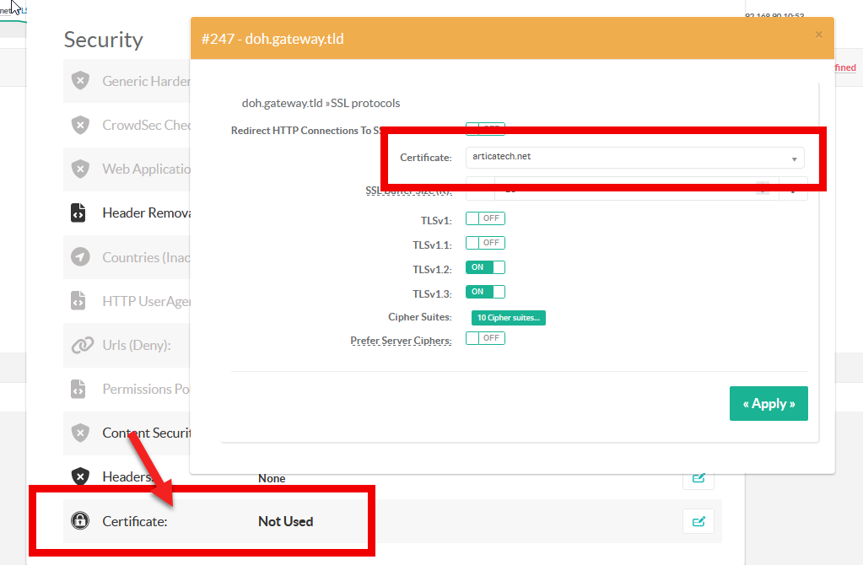863x565 pixels.
Task: Toggle Prefer Server Ciphers on
Action: click(485, 338)
